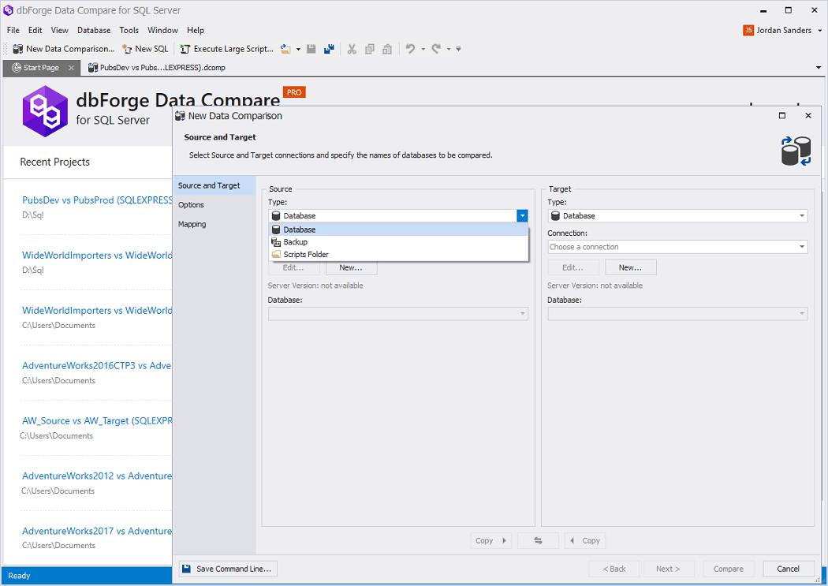Viewport: 828px width, 586px height.
Task: Close the Start Page tab
Action: coord(71,68)
